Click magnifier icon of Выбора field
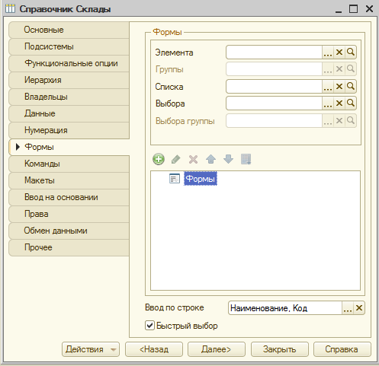Screen dimensions: 379x366 pos(351,103)
